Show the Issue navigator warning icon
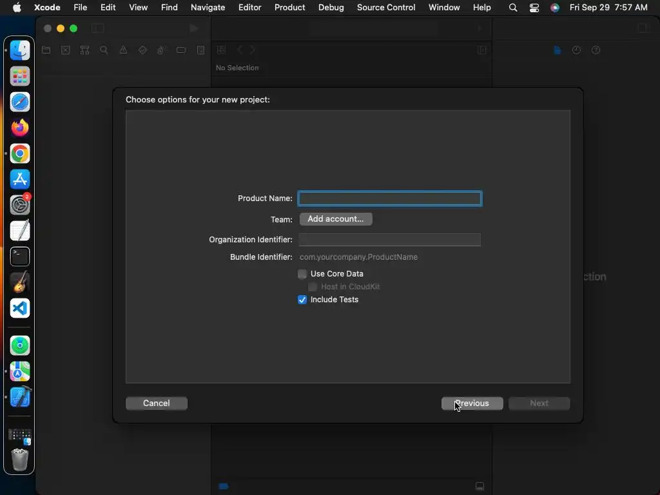The image size is (660, 495). [123, 50]
